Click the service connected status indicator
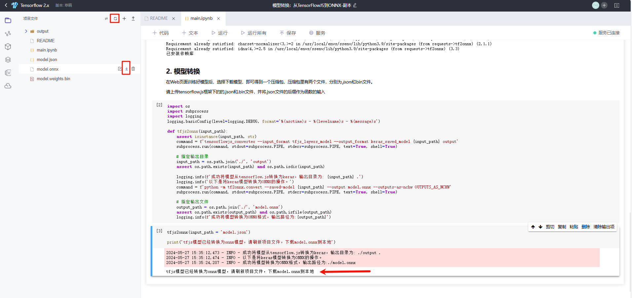The height and width of the screenshot is (298, 632). pos(607,33)
